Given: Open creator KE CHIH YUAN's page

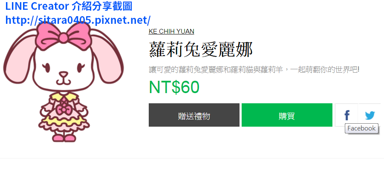Looking at the screenshot, I should tap(171, 31).
